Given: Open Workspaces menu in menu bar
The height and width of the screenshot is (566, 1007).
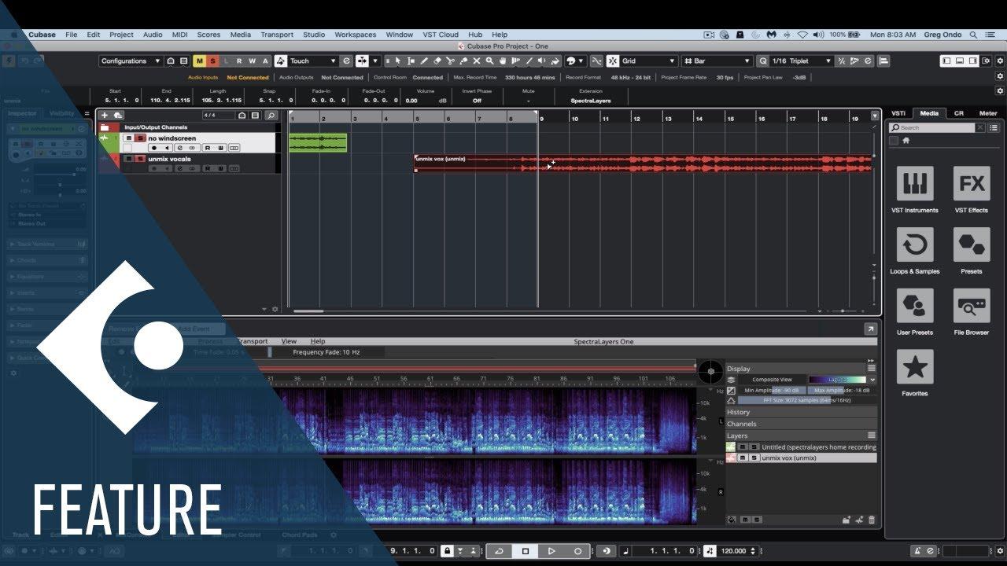Looking at the screenshot, I should [356, 35].
